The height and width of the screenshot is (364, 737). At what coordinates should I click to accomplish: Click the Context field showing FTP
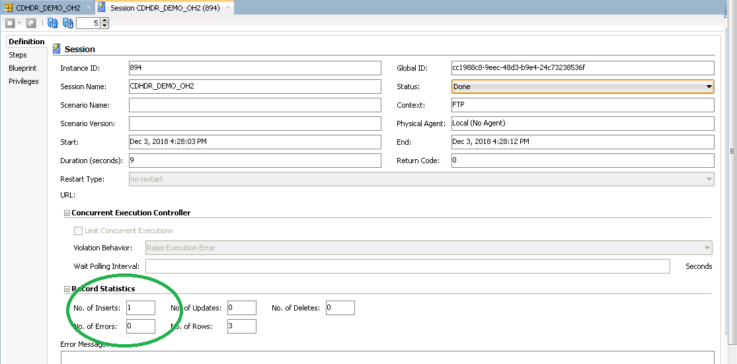click(583, 105)
